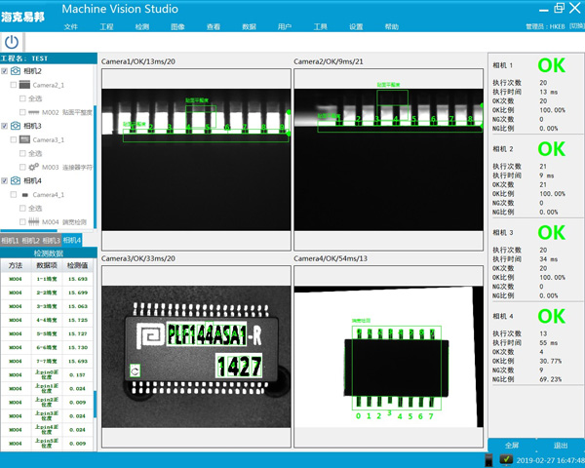Viewport: 585px width, 468px height.
Task: Uncheck the 相机2 checkbox
Action: click(5, 71)
